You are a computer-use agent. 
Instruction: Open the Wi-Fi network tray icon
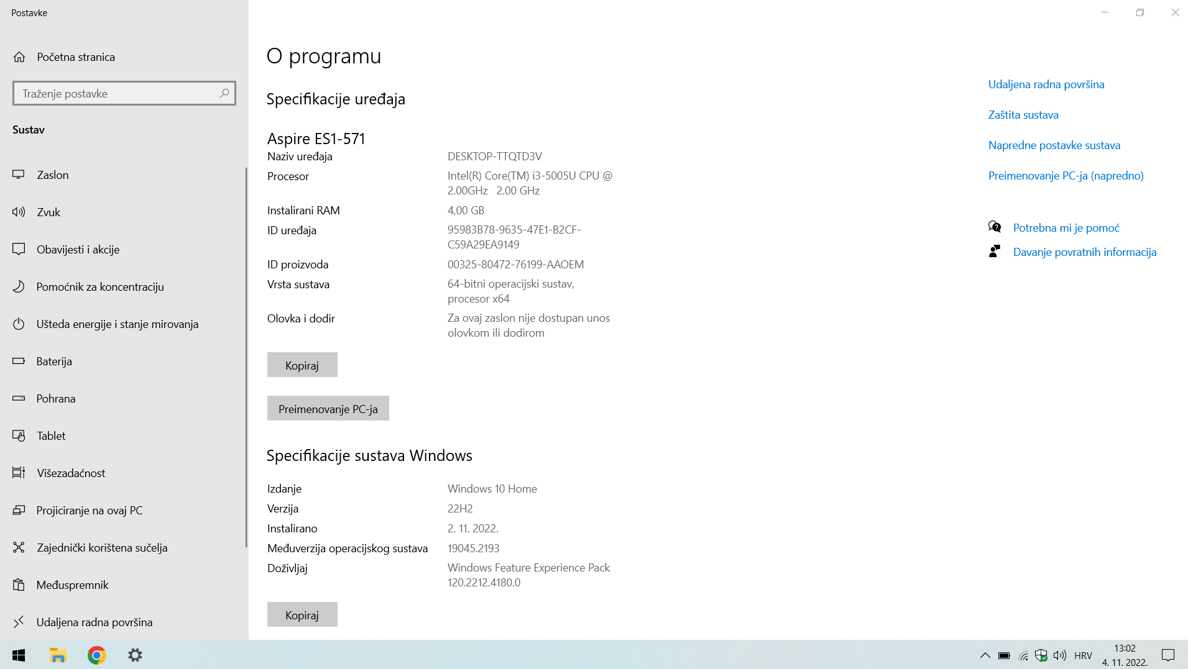1023,655
